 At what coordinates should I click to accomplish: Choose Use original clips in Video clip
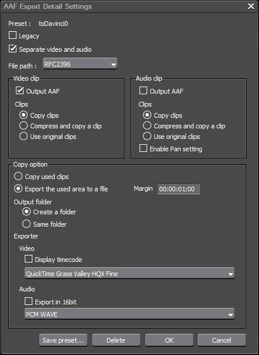click(x=24, y=137)
